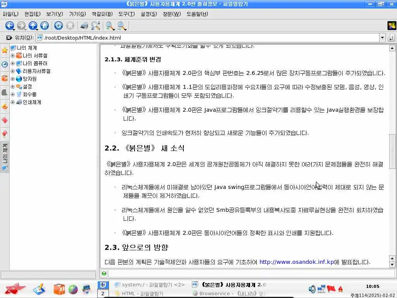Open history clock sidebar tab
397x298 pixels.
click(5, 64)
